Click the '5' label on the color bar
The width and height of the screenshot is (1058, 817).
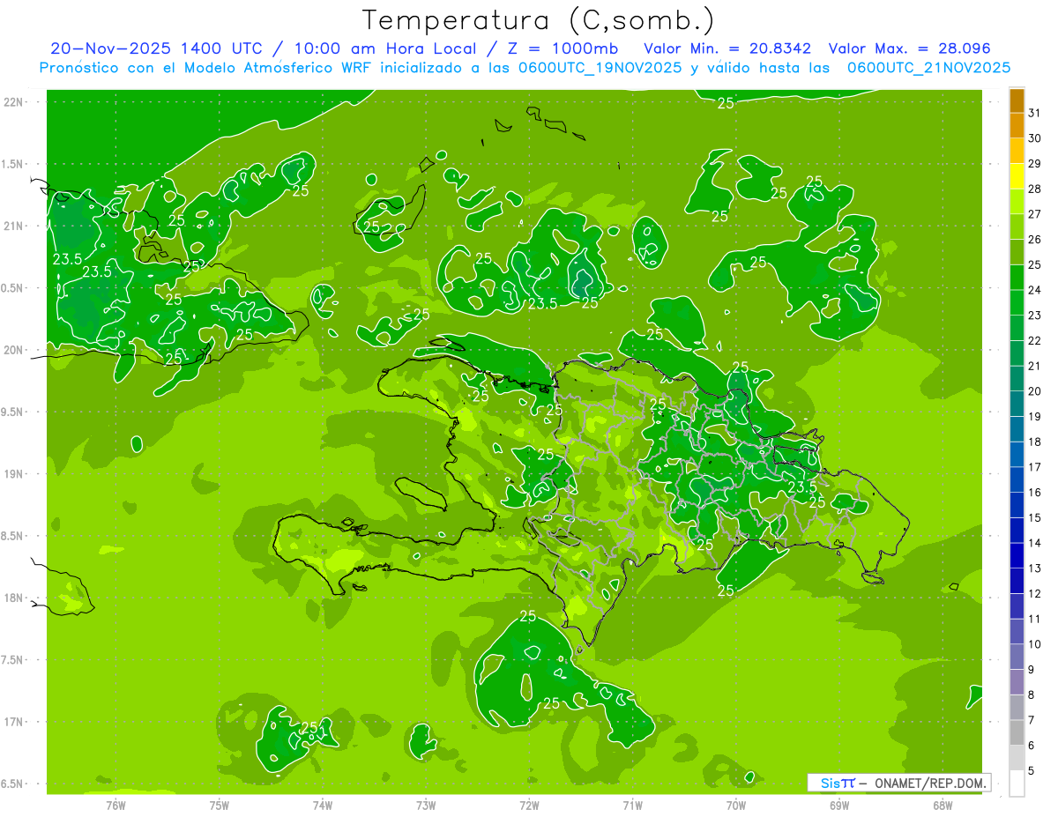click(1032, 771)
